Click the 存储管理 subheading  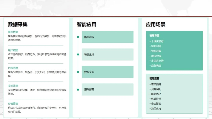(13, 104)
